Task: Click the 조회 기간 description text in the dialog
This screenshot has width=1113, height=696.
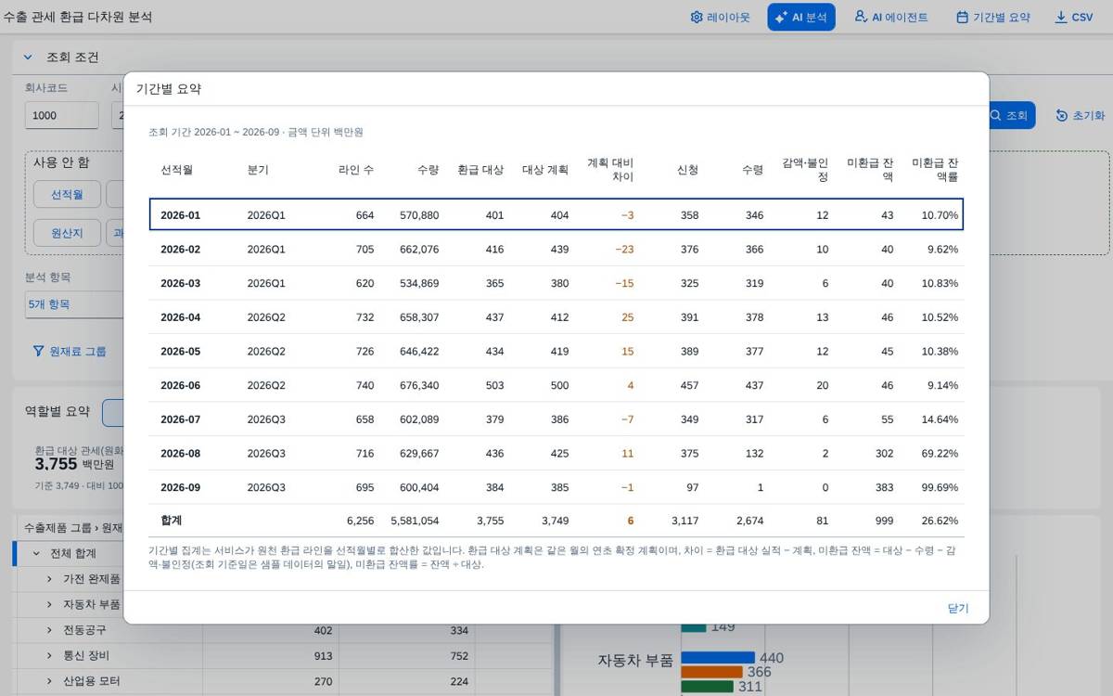Action: pos(256,132)
